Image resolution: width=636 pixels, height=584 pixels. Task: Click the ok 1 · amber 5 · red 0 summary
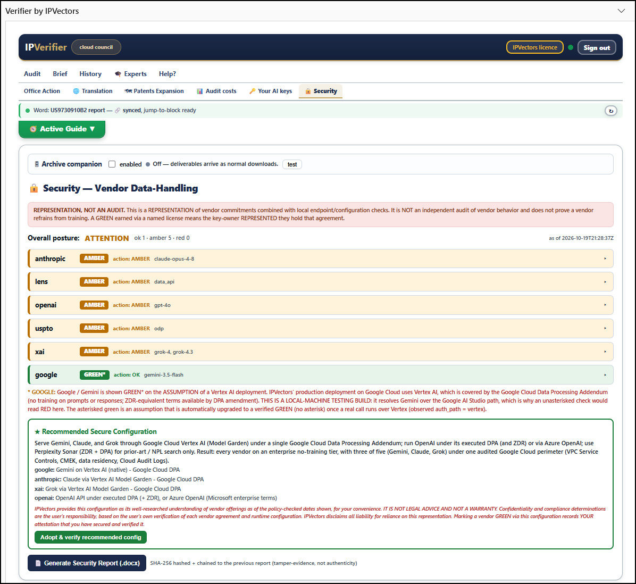162,238
